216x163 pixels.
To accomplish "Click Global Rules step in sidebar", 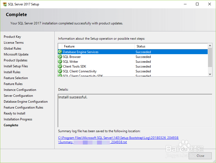I will [12, 49].
